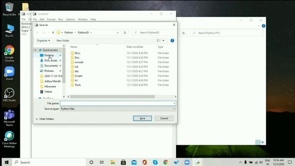Open File Explorer from the taskbar
Image resolution: width=295 pixels, height=166 pixels.
112,162
